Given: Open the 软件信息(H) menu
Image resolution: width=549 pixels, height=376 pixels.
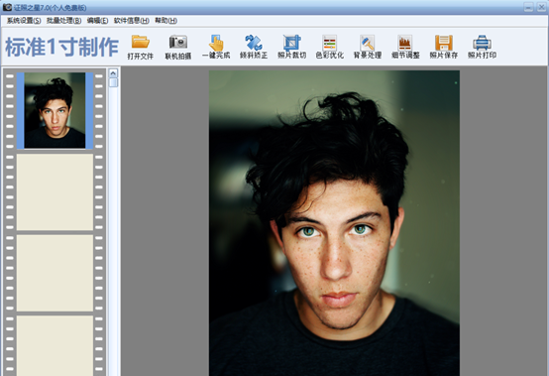Looking at the screenshot, I should point(131,21).
